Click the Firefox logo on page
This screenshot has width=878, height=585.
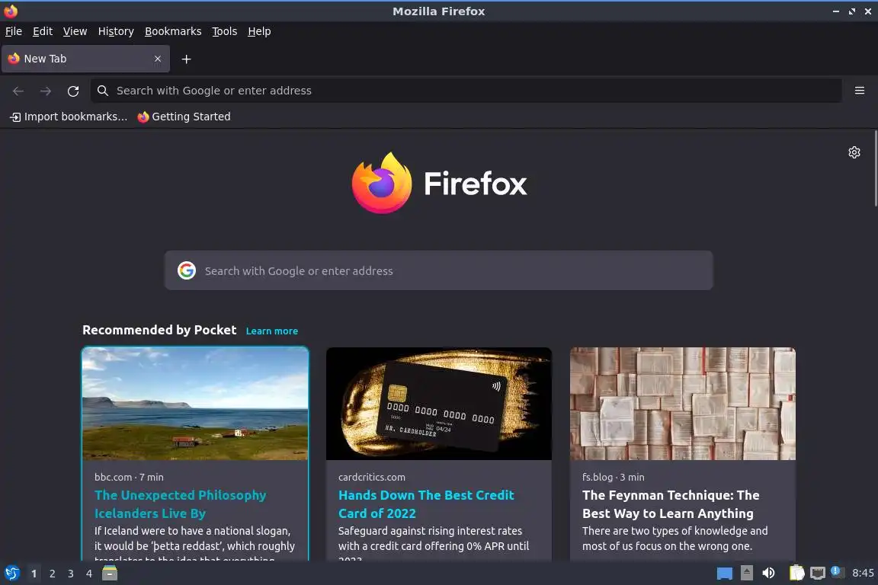click(x=382, y=183)
